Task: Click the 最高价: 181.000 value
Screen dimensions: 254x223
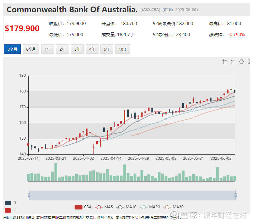Action: pos(225,24)
